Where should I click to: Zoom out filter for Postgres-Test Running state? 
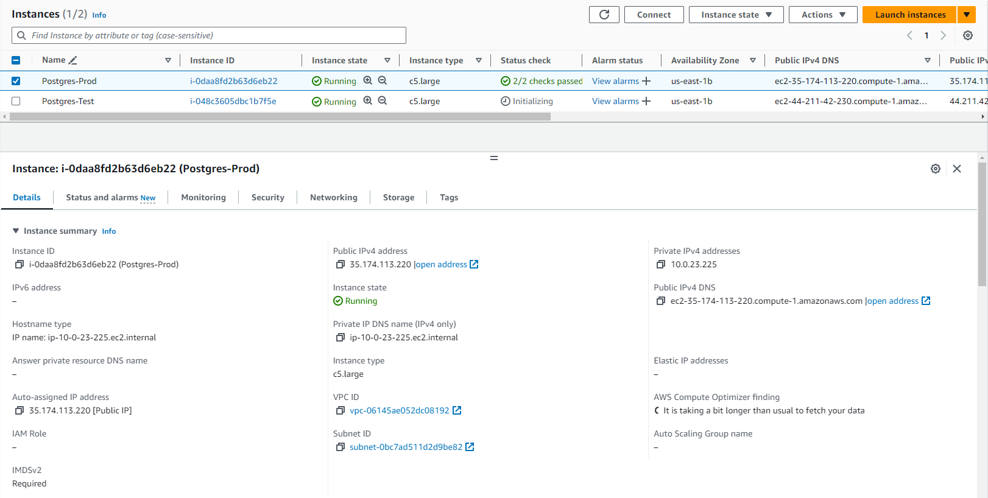click(383, 100)
